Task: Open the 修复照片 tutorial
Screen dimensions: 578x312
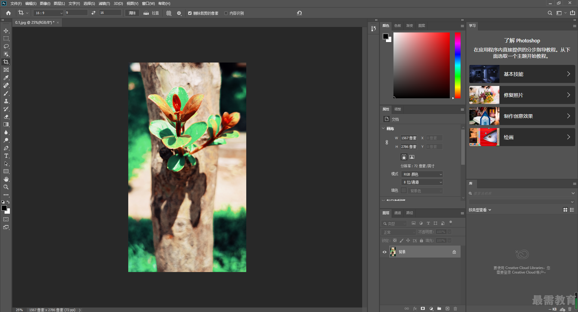Action: (x=522, y=95)
